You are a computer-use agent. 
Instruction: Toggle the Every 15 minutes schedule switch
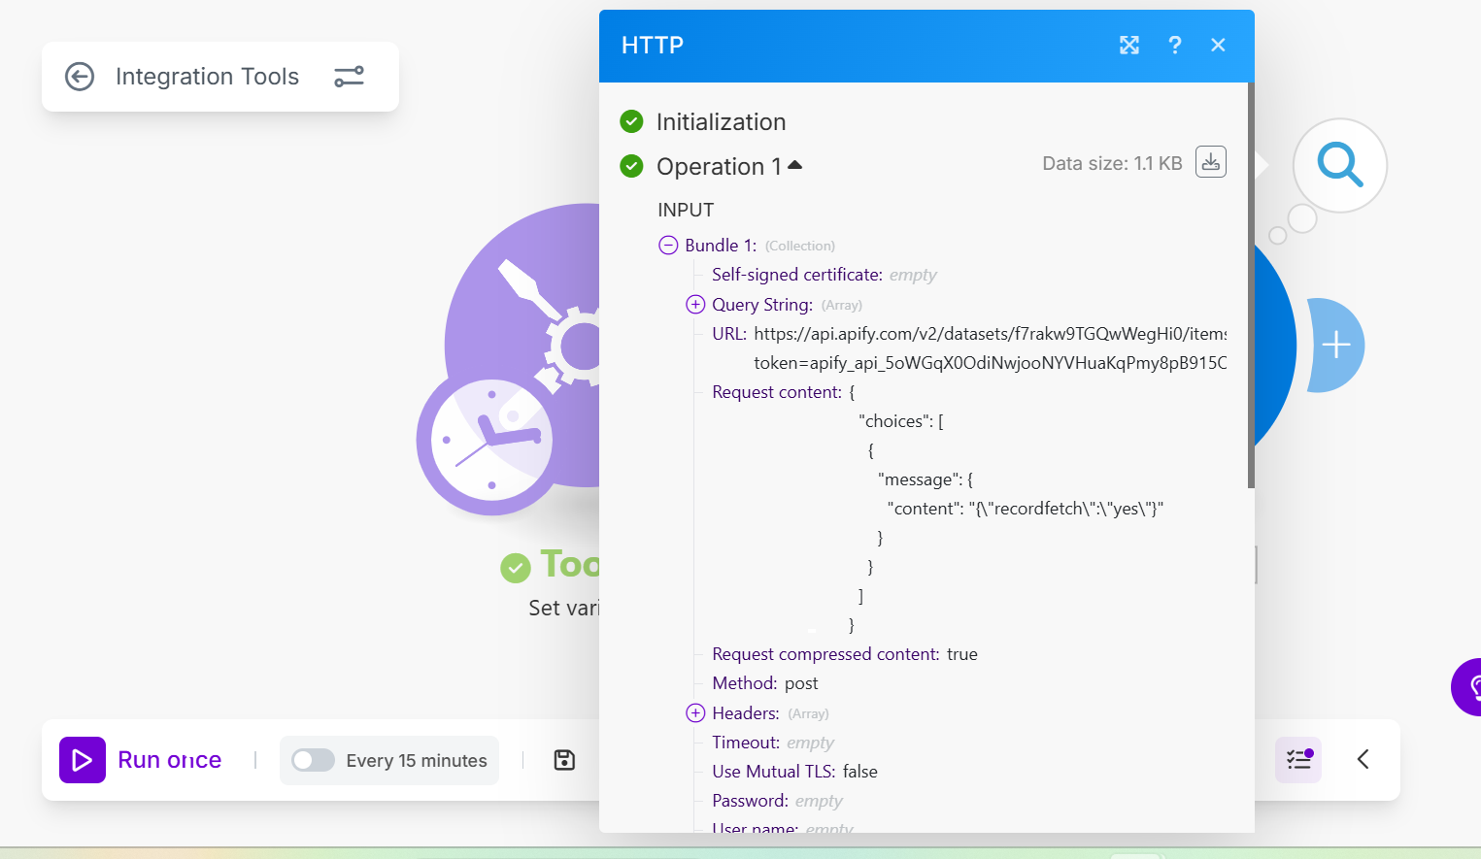coord(313,760)
